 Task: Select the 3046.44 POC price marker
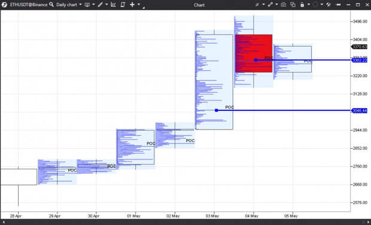(x=360, y=110)
